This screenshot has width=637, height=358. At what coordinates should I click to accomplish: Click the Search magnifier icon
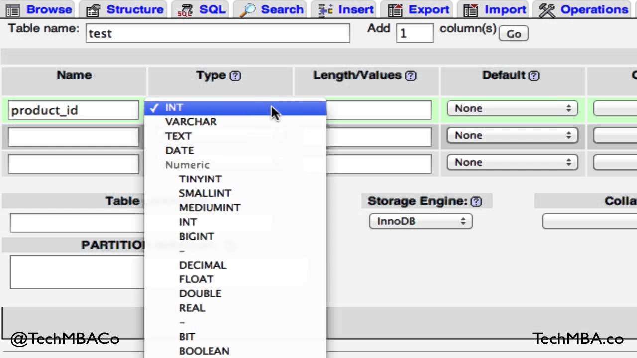tap(247, 10)
